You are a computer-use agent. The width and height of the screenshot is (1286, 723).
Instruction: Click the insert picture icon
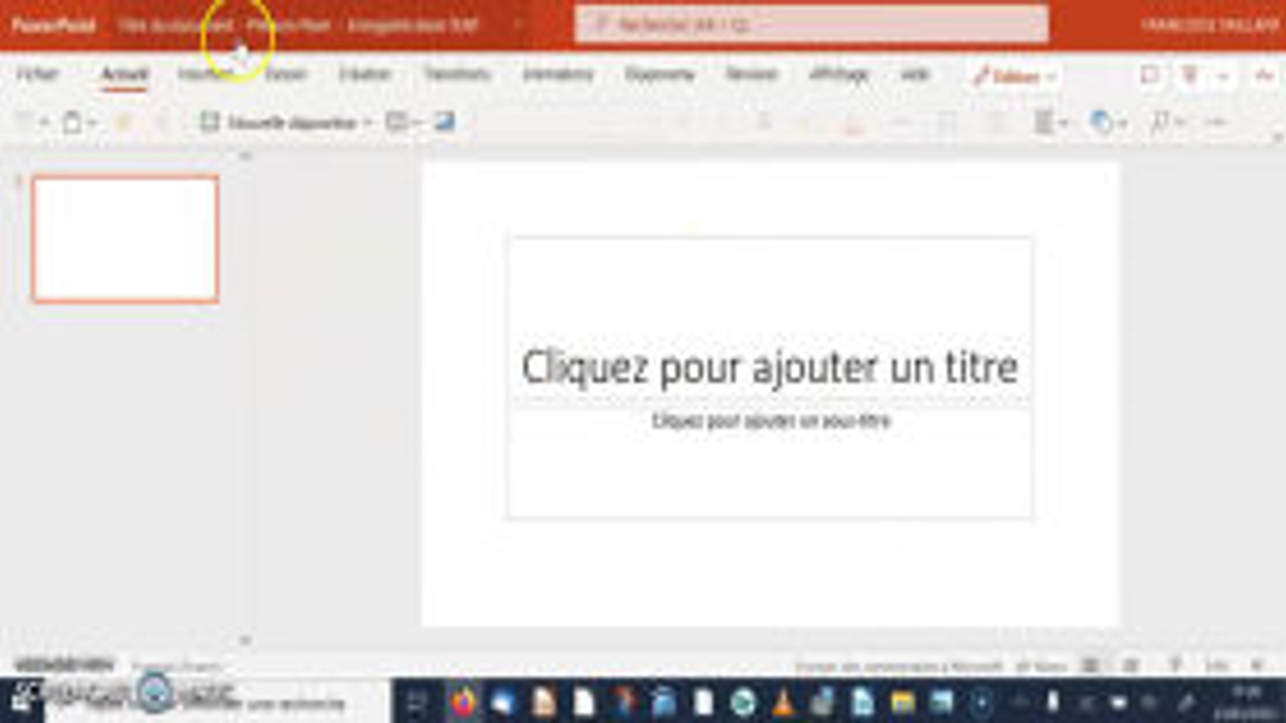(445, 122)
